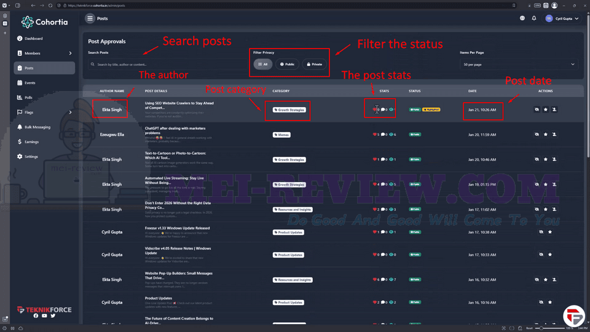Open TeknikForce Facebook icon in sidebar footer

pyautogui.click(x=36, y=316)
